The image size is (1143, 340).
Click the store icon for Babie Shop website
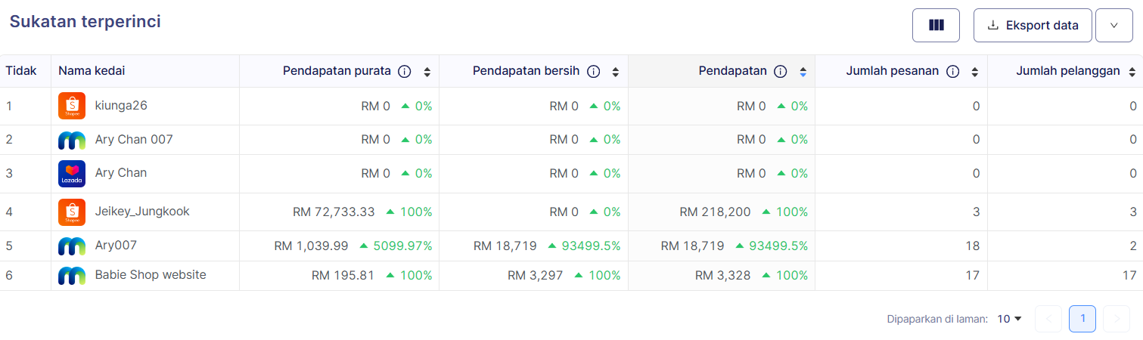tap(72, 276)
